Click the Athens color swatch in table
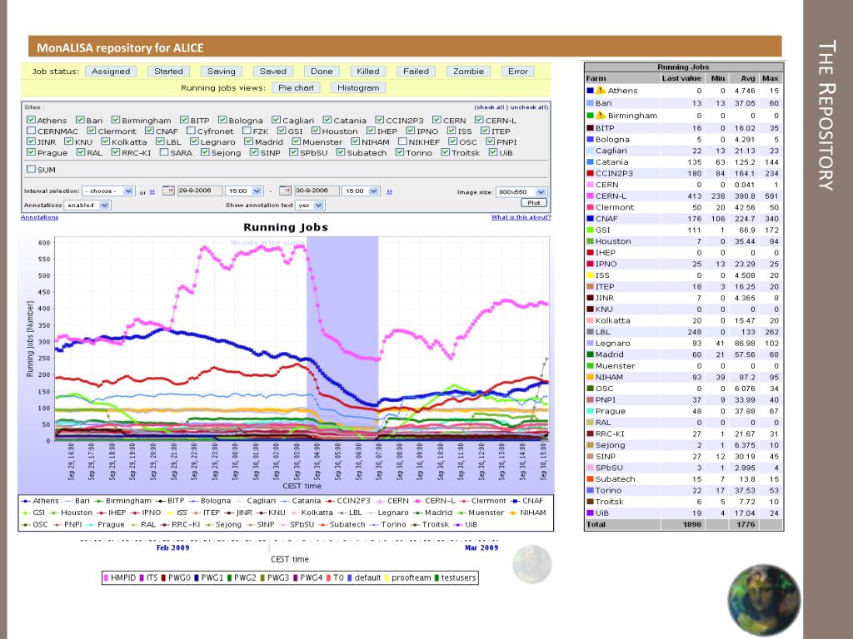 click(x=591, y=91)
